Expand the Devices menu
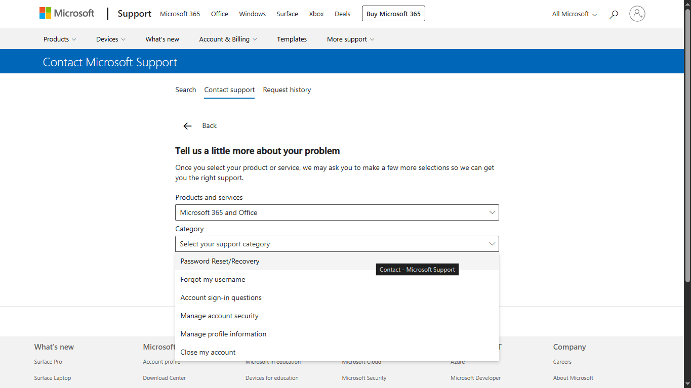The image size is (691, 388). [111, 39]
